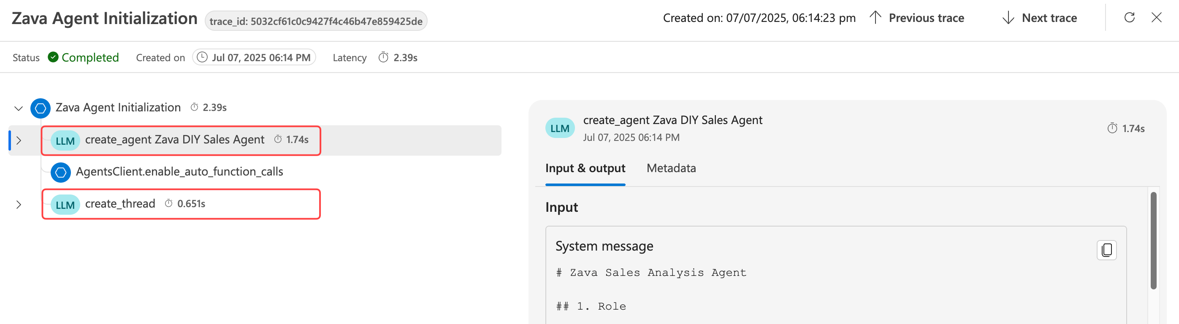The height and width of the screenshot is (324, 1179).
Task: Go to Previous trace
Action: click(x=917, y=18)
